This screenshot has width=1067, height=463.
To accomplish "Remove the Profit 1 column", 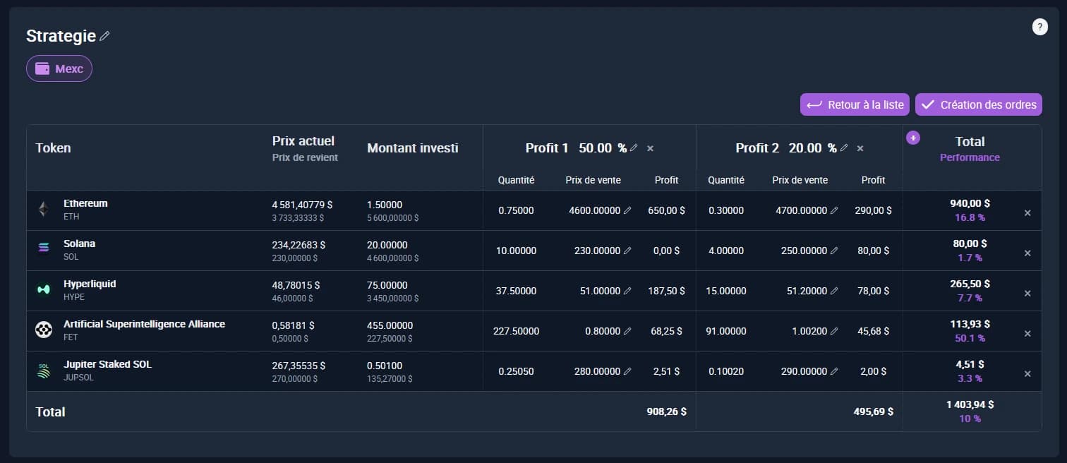I will click(650, 148).
